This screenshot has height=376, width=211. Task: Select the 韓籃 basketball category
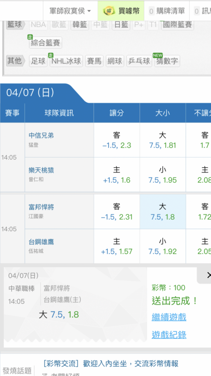(x=80, y=25)
